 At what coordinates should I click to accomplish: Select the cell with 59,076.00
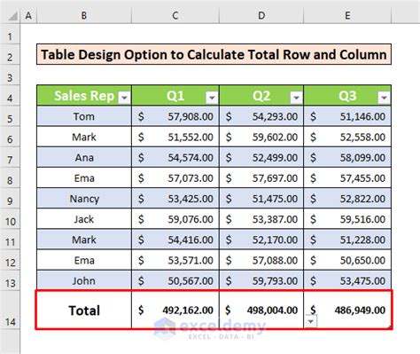pos(175,219)
